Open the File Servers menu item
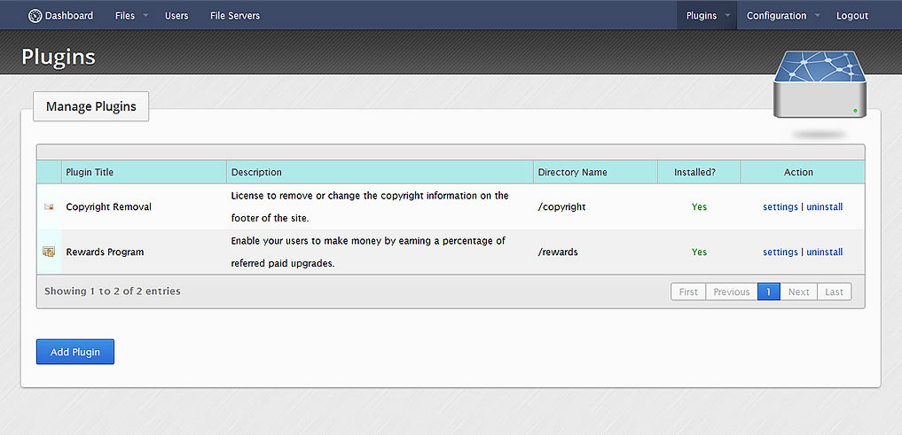Viewport: 902px width, 435px height. [x=235, y=16]
